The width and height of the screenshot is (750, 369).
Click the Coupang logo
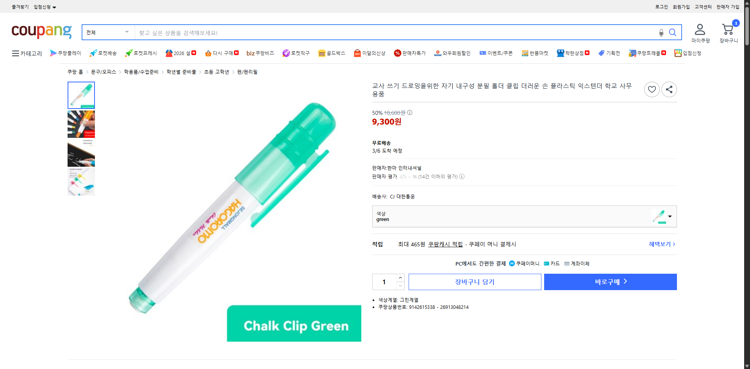click(41, 32)
